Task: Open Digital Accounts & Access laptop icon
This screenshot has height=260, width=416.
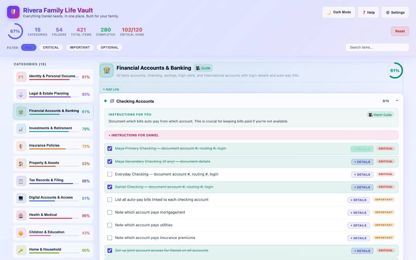Action: (x=21, y=198)
